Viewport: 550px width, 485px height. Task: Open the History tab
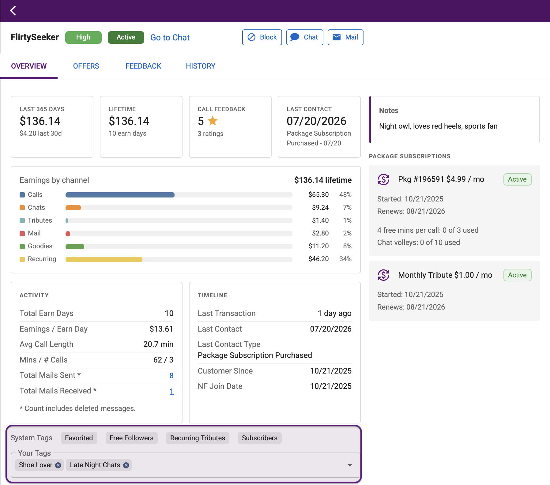[x=201, y=66]
